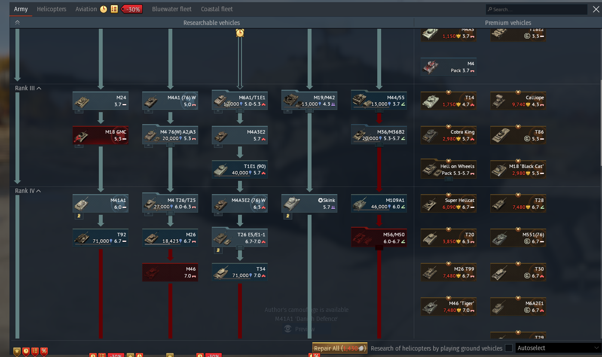Switch to the Helicopters tab
This screenshot has width=602, height=357.
[52, 9]
